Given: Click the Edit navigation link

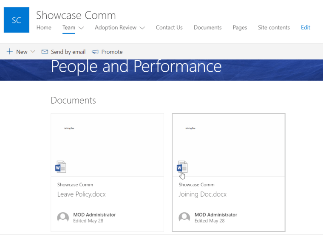Looking at the screenshot, I should point(306,28).
